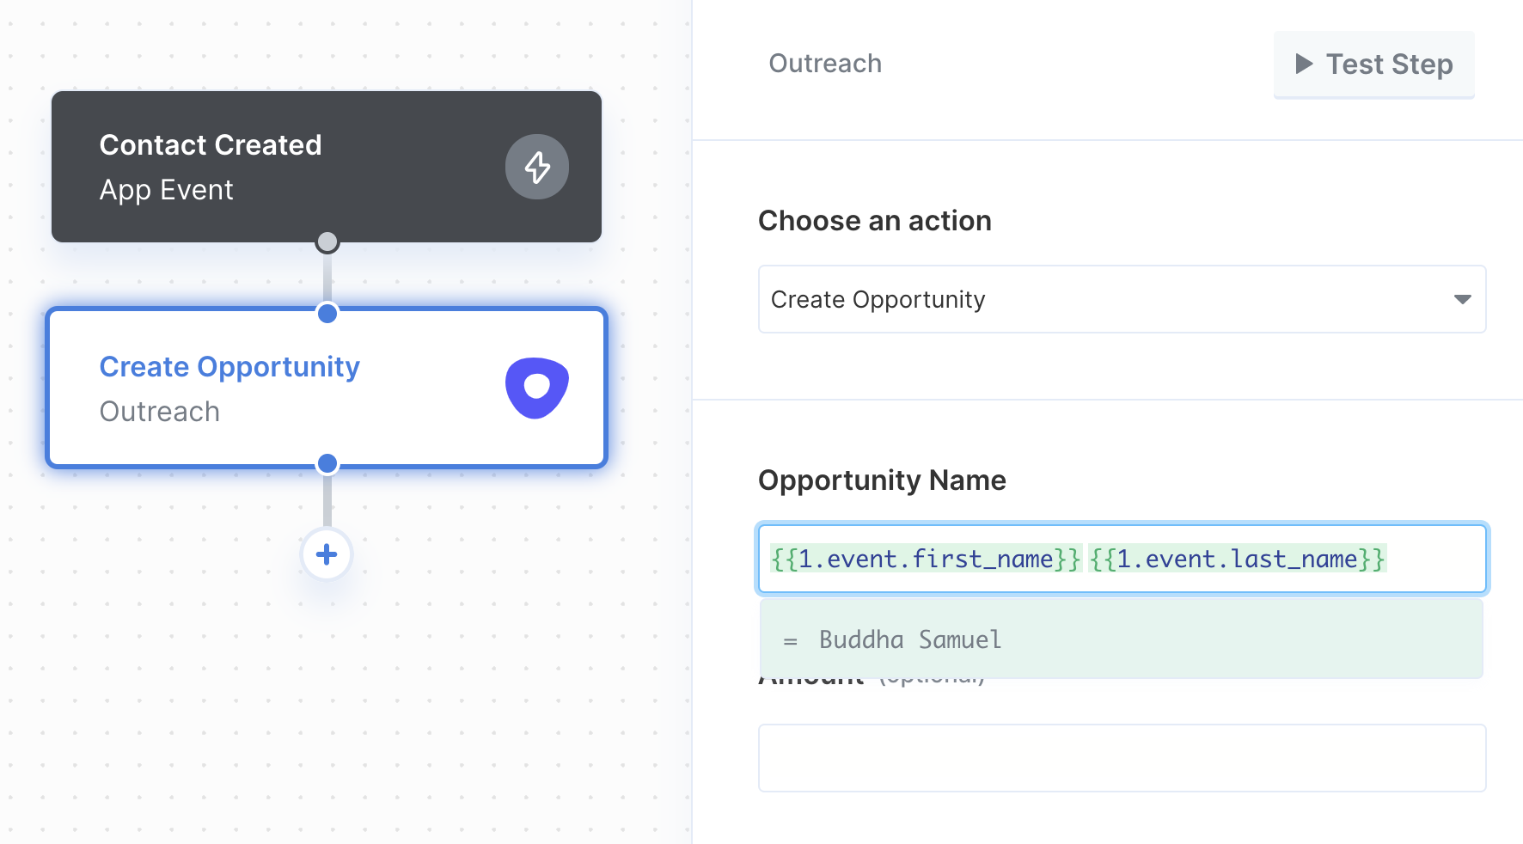This screenshot has width=1523, height=844.
Task: Click the last_name template variable token
Action: click(x=1238, y=559)
